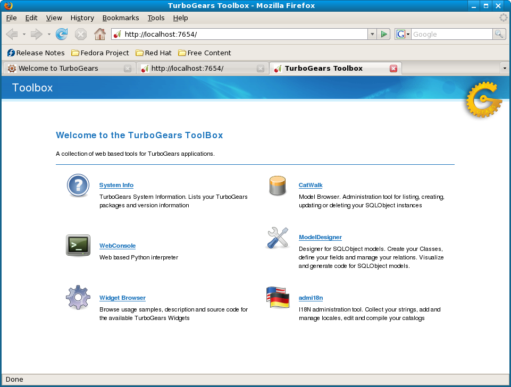Select the TurboGears Toolbox tab
The height and width of the screenshot is (387, 511).
336,69
